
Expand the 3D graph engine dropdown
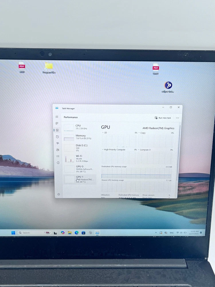pyautogui.click(x=103, y=133)
